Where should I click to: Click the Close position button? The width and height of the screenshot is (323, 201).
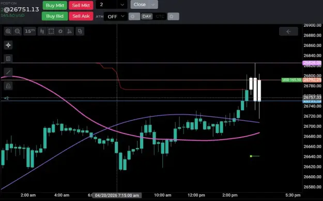pos(140,5)
